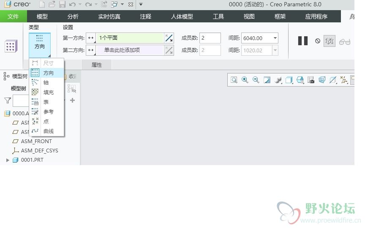
Task: Open second direction type selector arrow
Action: coord(91,50)
